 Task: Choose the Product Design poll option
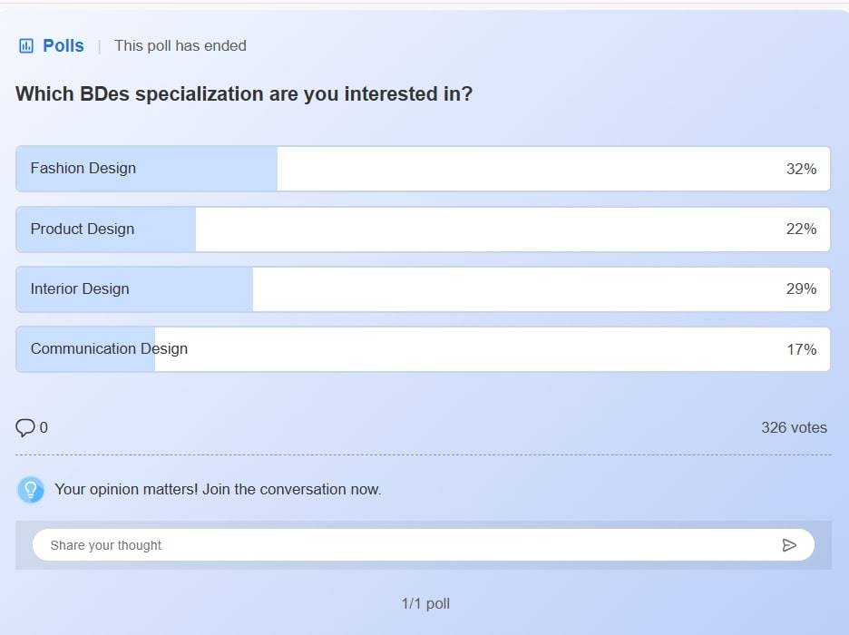(x=83, y=230)
